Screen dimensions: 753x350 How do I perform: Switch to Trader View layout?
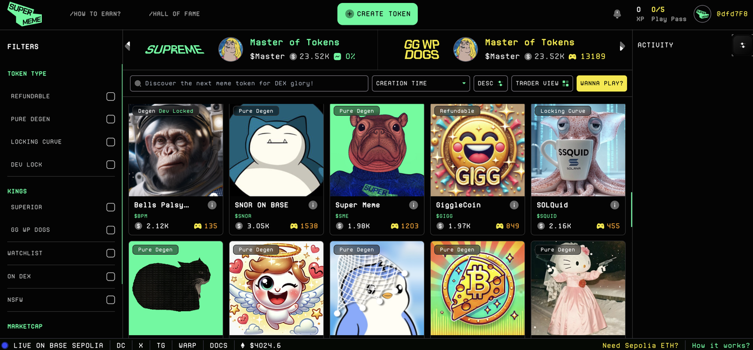pyautogui.click(x=542, y=84)
